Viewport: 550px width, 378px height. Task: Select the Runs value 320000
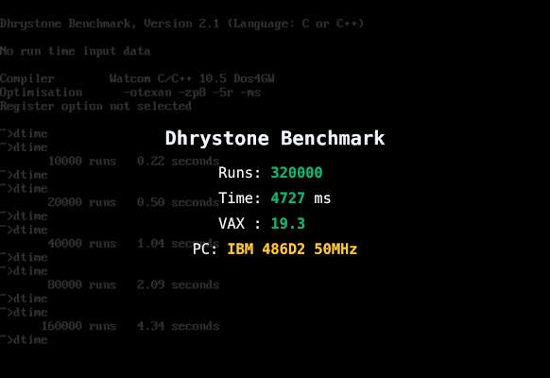297,173
